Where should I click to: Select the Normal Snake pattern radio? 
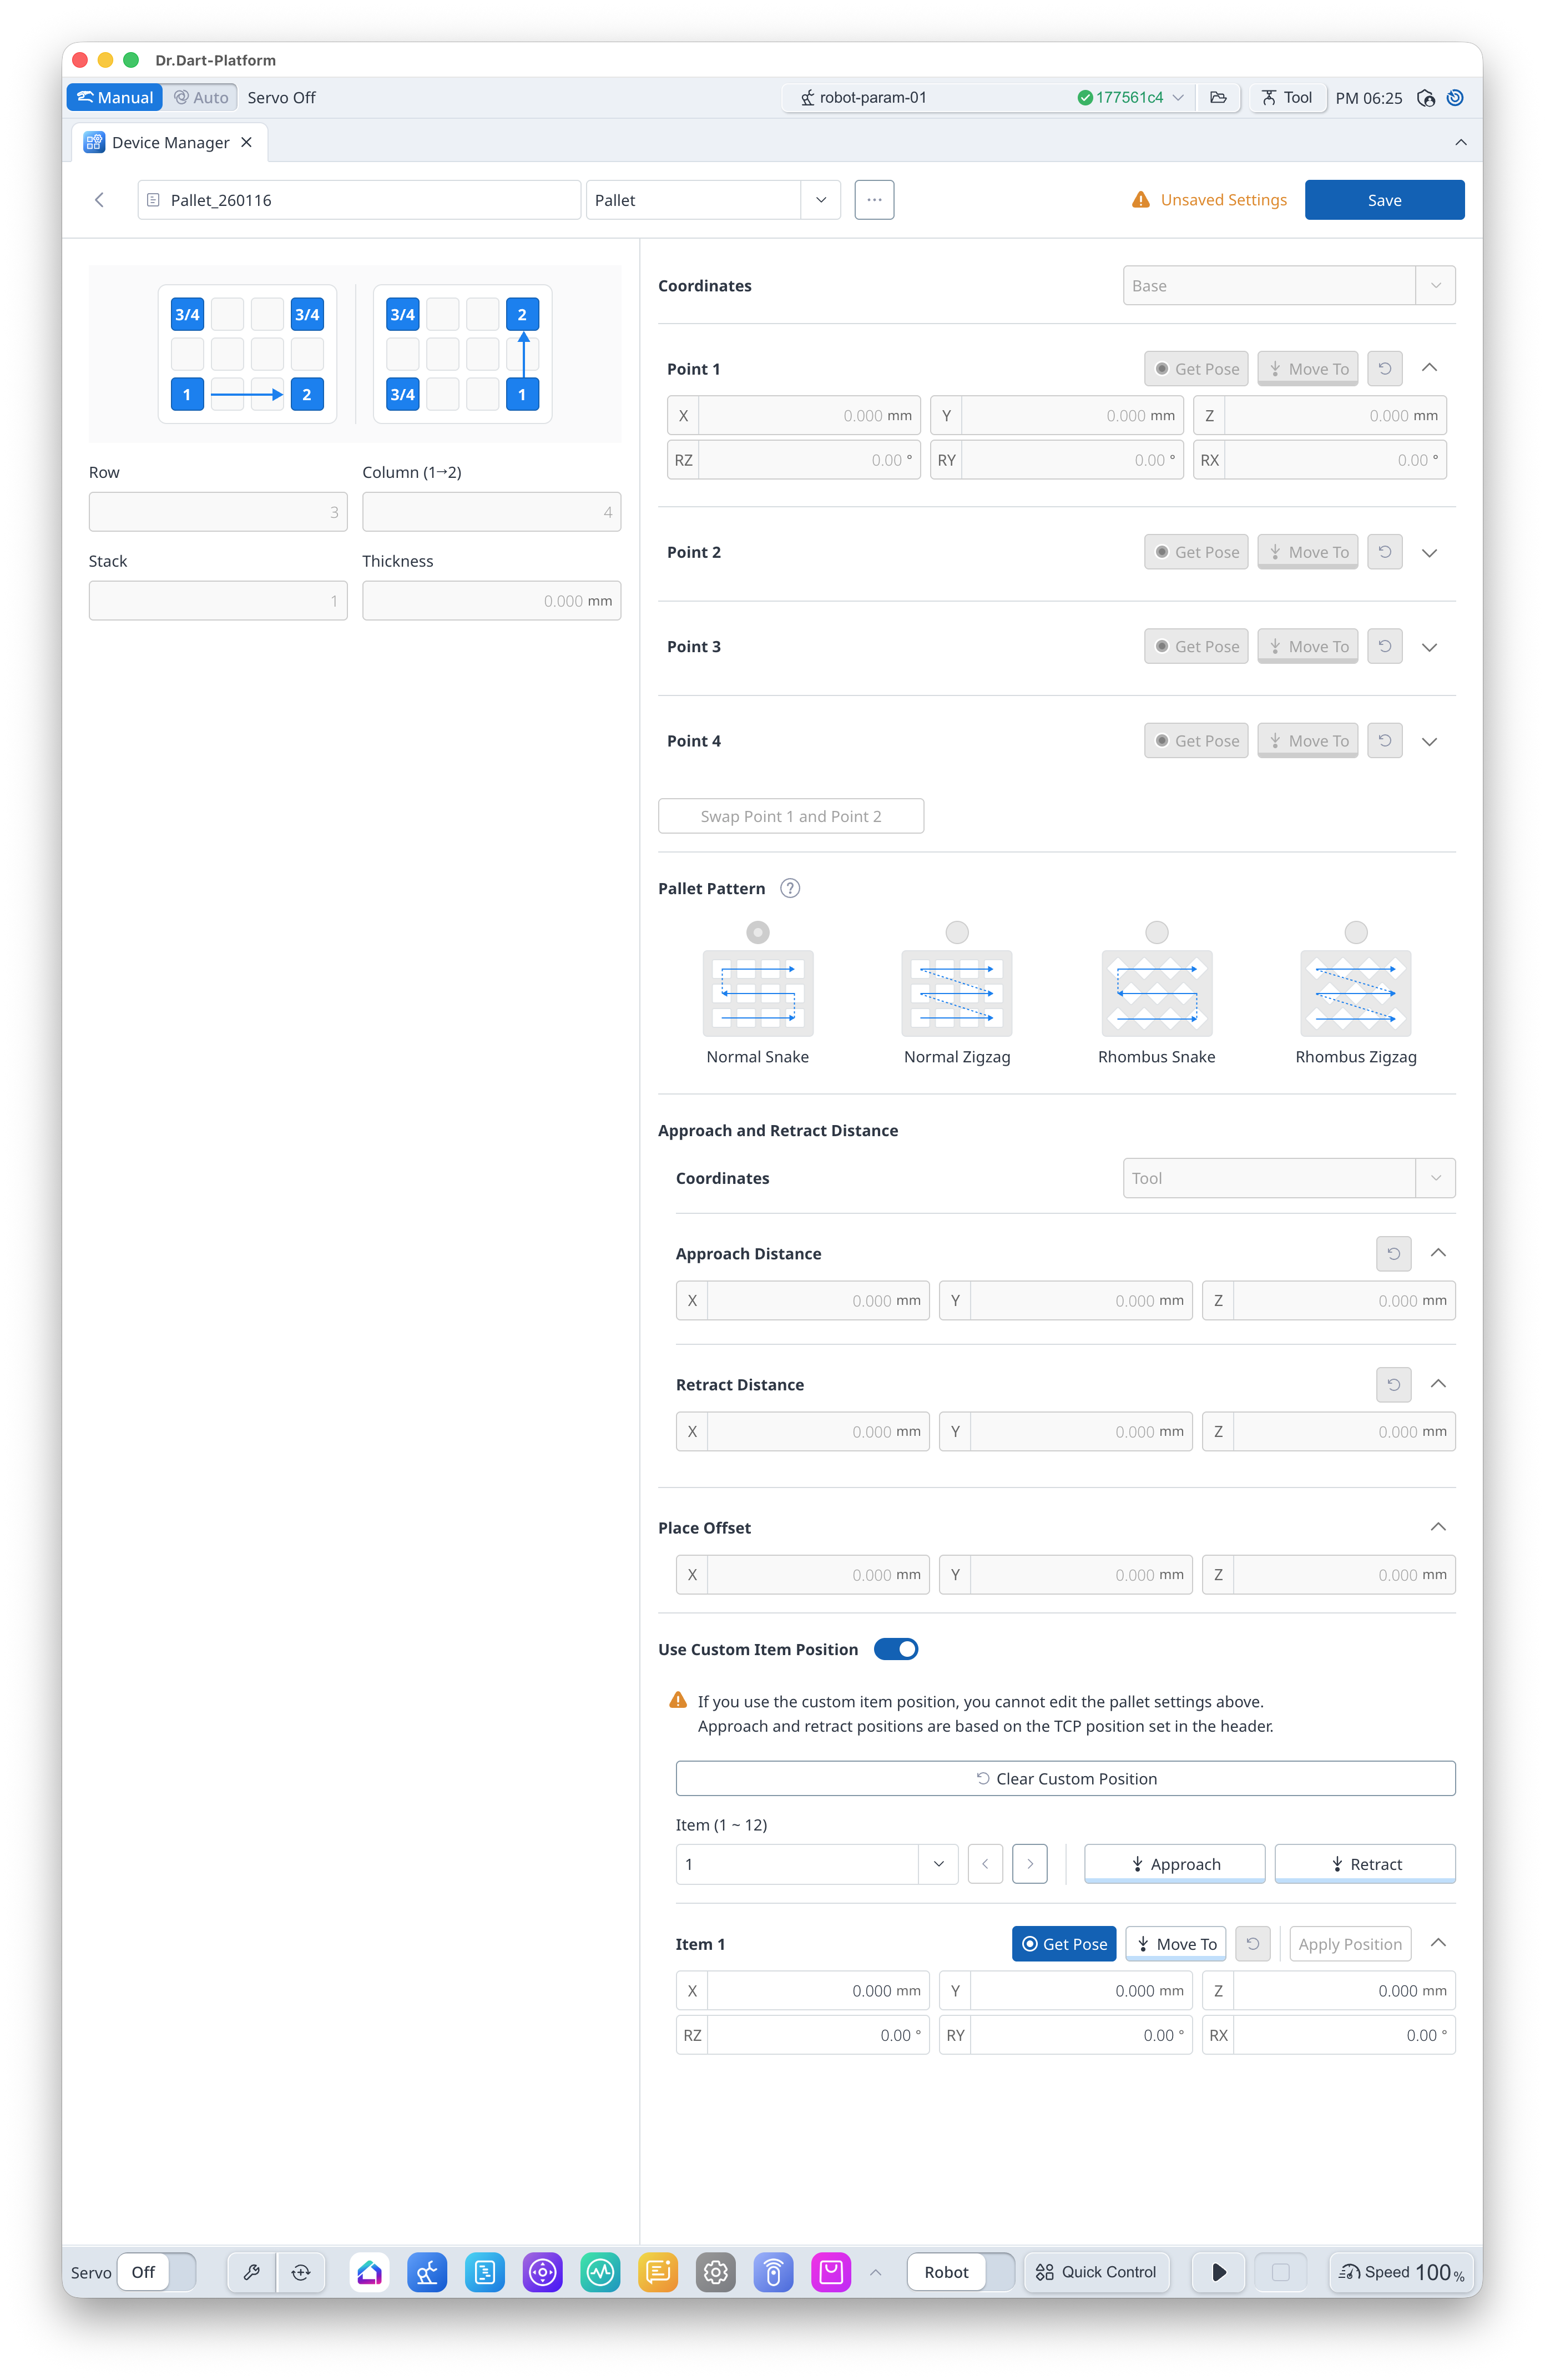758,932
